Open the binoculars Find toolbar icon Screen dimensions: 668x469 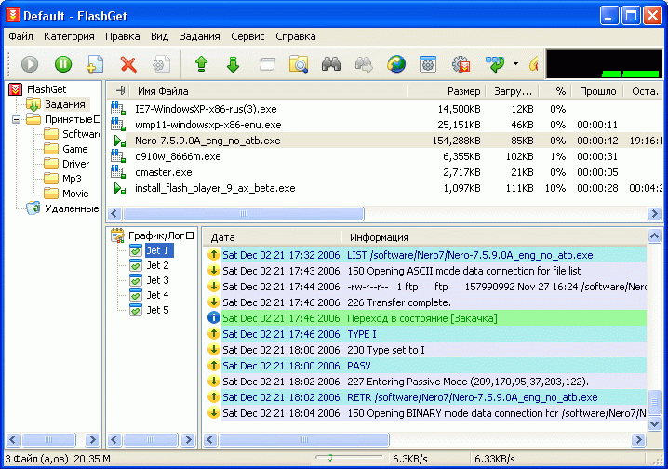pyautogui.click(x=331, y=64)
